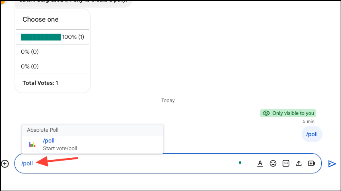Select the /poll Start vote/poll suggestion
The height and width of the screenshot is (191, 341).
[60, 145]
